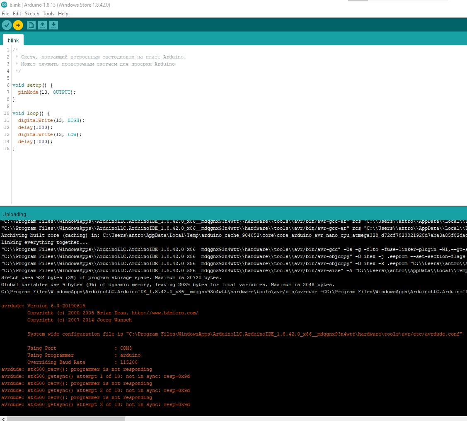Screen dimensions: 467x421
Task: Click 'Archiving built core (caching)' console line
Action: point(234,235)
